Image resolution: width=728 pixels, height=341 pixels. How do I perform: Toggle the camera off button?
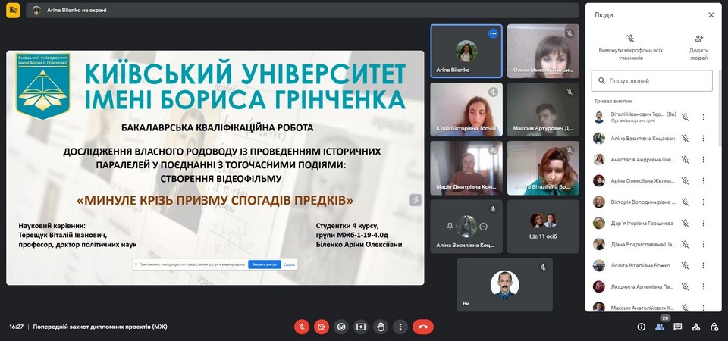pos(322,327)
